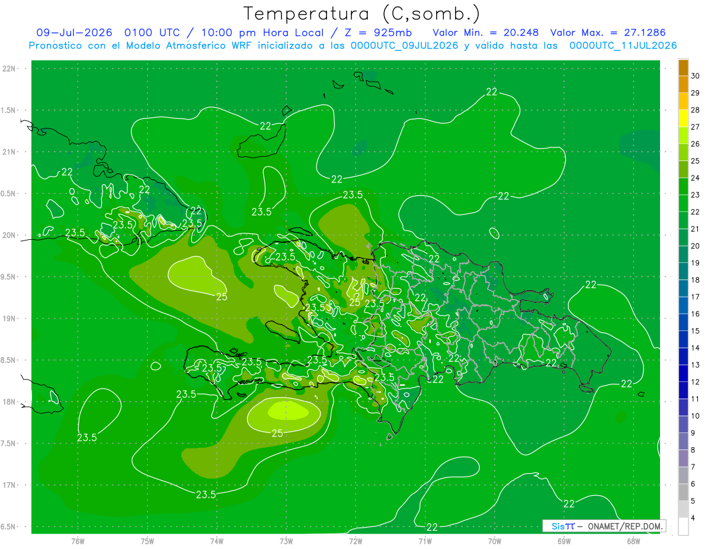Image resolution: width=711 pixels, height=549 pixels.
Task: Click the "74W" longitude axis label
Action: (x=216, y=541)
